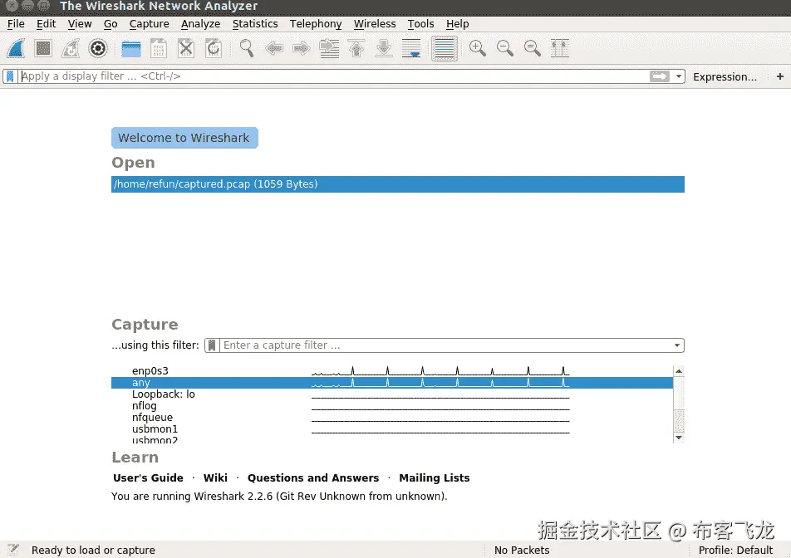
Task: Open the Go menu
Action: tap(111, 24)
